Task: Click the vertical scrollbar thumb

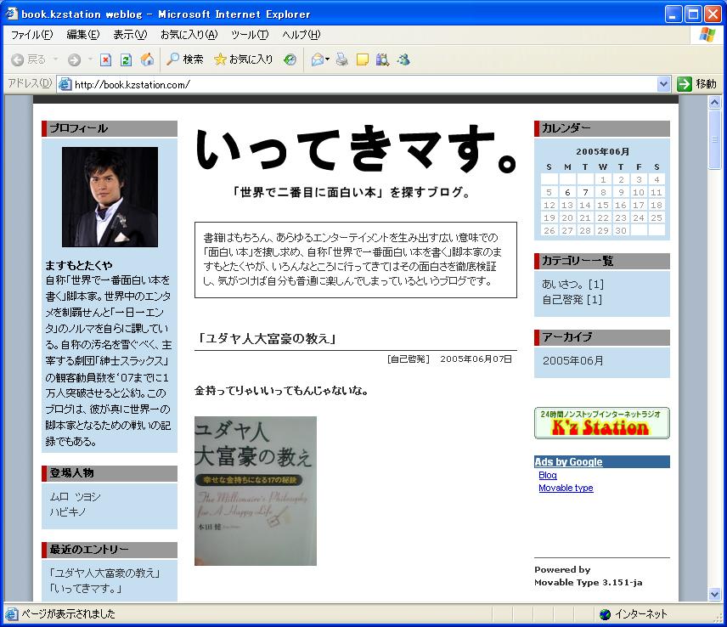Action: 714,139
